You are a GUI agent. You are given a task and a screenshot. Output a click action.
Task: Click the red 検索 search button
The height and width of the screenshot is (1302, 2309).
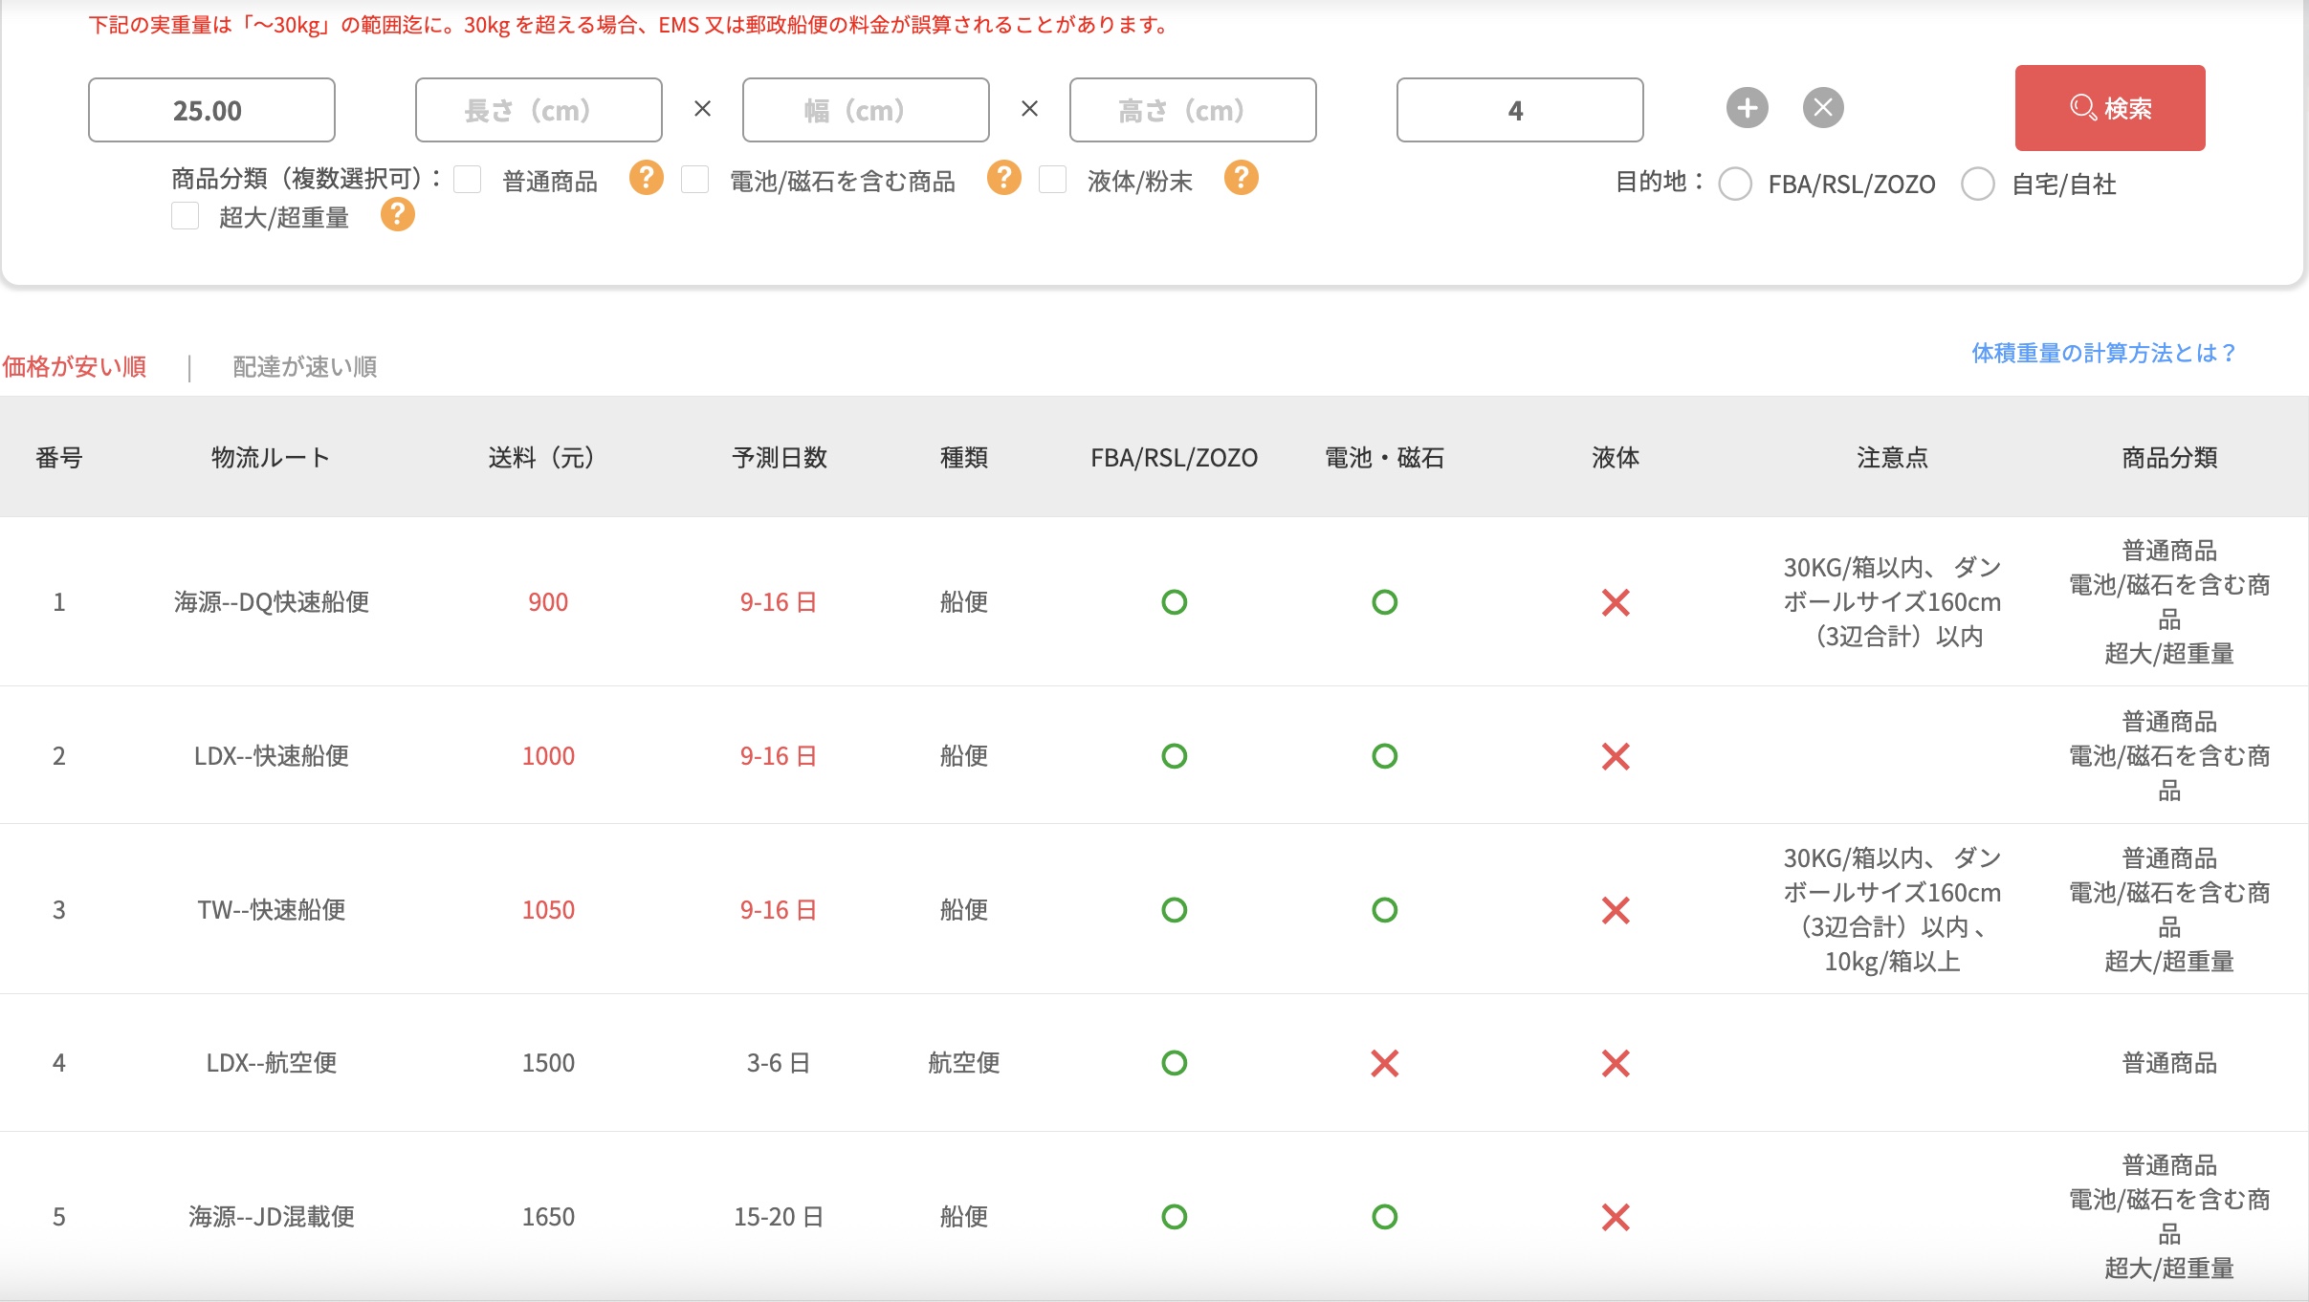pos(2109,108)
